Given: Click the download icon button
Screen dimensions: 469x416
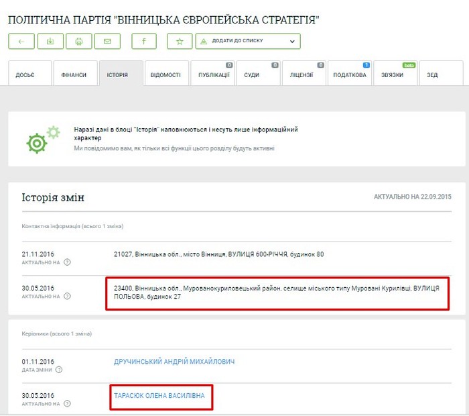Looking at the screenshot, I should coord(50,42).
